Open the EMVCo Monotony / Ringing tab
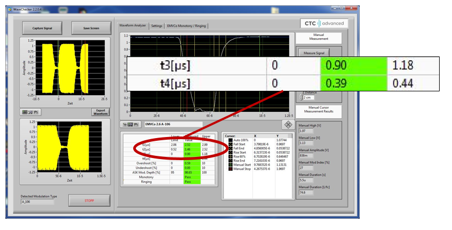This screenshot has width=452, height=230. [186, 26]
